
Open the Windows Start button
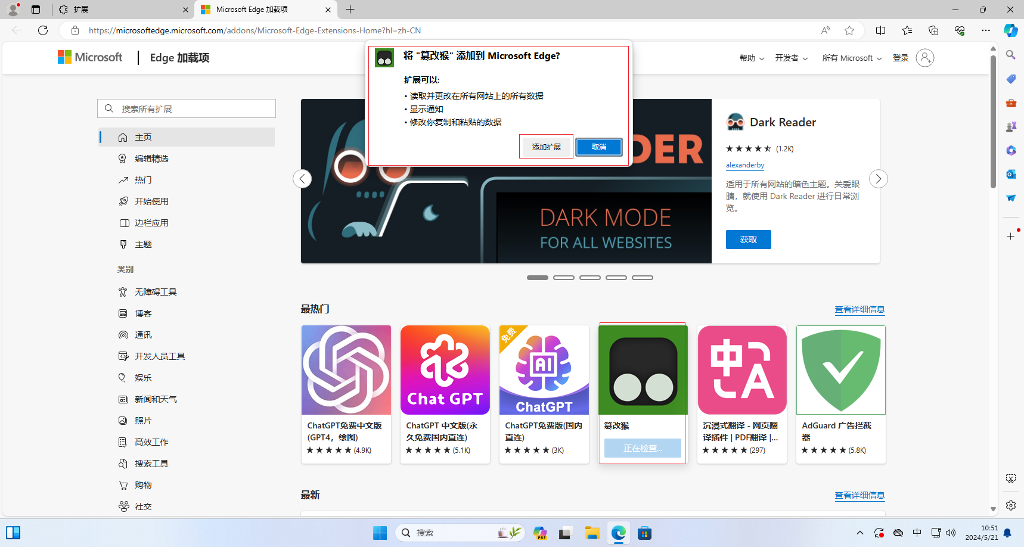[x=380, y=533]
